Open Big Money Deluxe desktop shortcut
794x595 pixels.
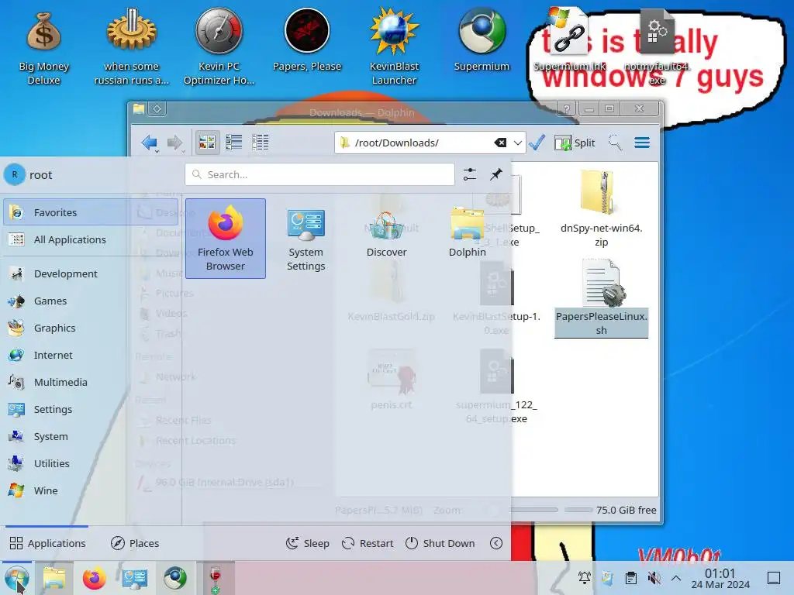(x=43, y=48)
